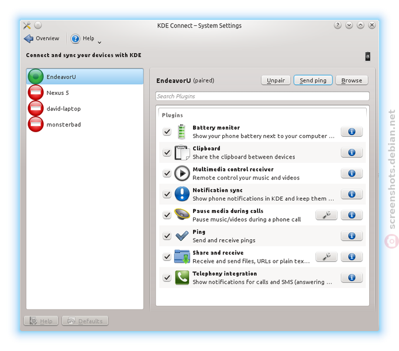Viewport: 399px width, 351px height.
Task: Open info for Pause media during calls
Action: click(x=352, y=215)
